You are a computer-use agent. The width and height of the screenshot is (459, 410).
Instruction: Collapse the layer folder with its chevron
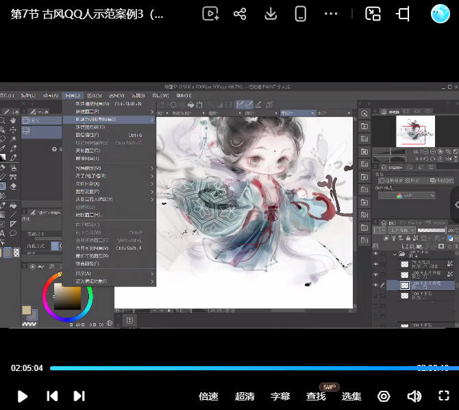[x=395, y=255]
